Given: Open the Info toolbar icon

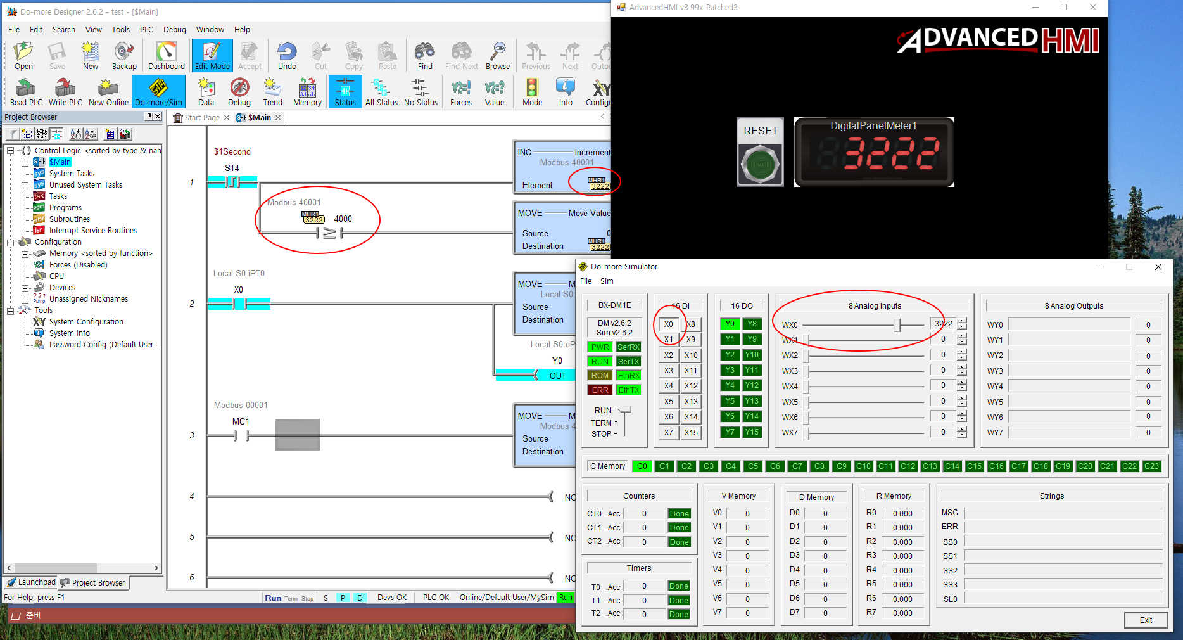Looking at the screenshot, I should [566, 92].
